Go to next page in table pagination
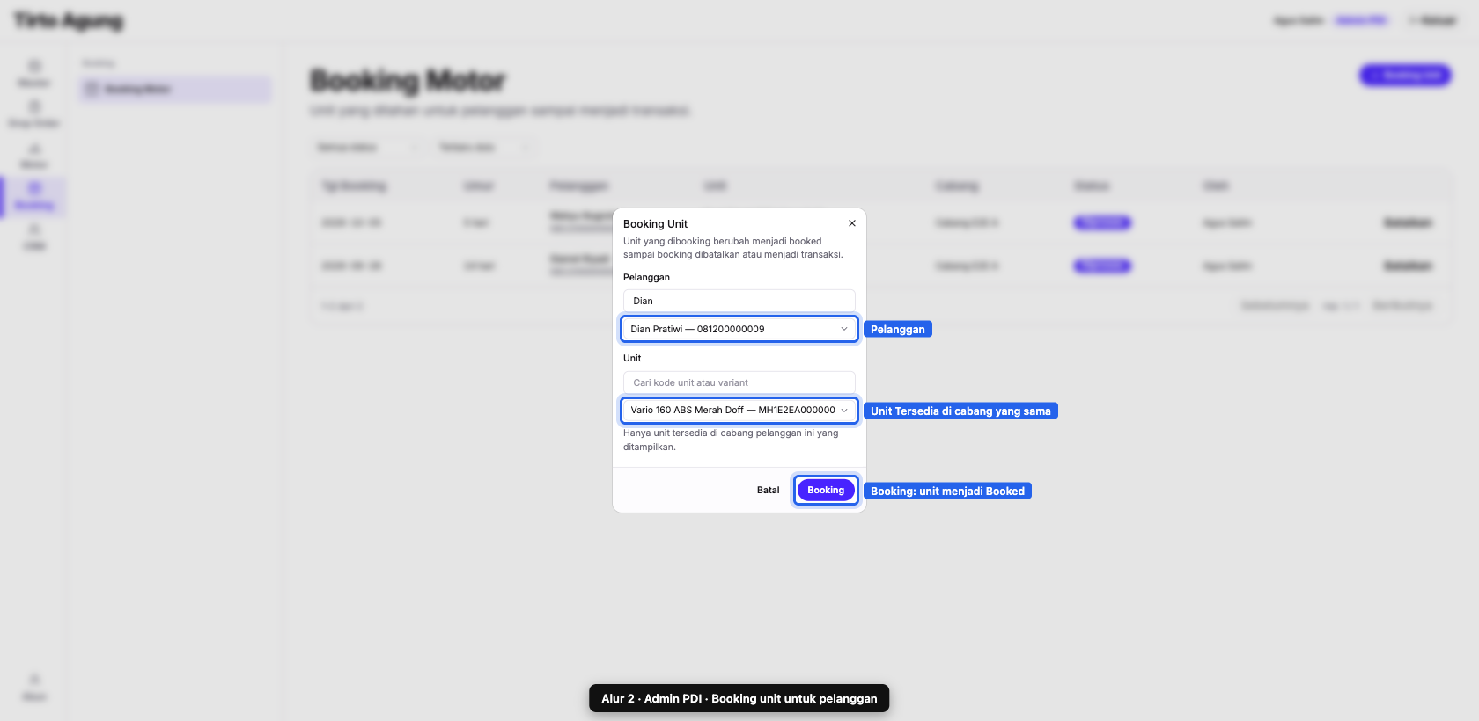1479x721 pixels. click(x=1402, y=305)
